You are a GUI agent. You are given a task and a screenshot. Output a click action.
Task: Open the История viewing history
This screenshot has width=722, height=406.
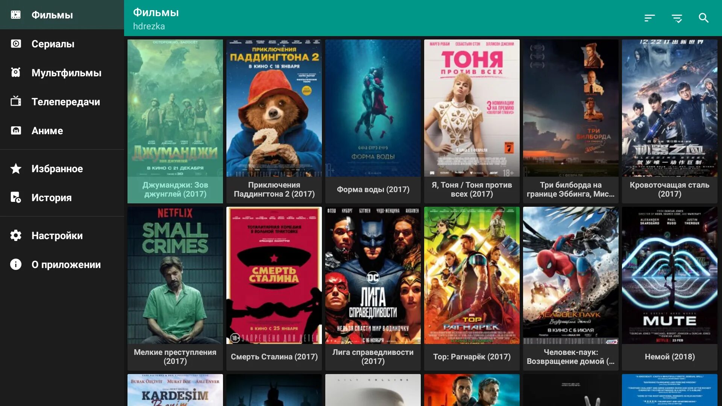pyautogui.click(x=62, y=197)
